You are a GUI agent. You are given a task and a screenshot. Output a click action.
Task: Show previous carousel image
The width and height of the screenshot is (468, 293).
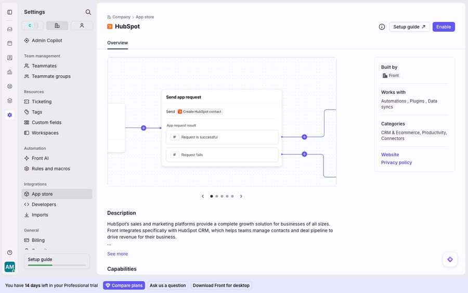click(203, 197)
